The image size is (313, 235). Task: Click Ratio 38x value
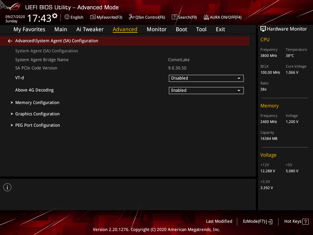click(x=263, y=89)
